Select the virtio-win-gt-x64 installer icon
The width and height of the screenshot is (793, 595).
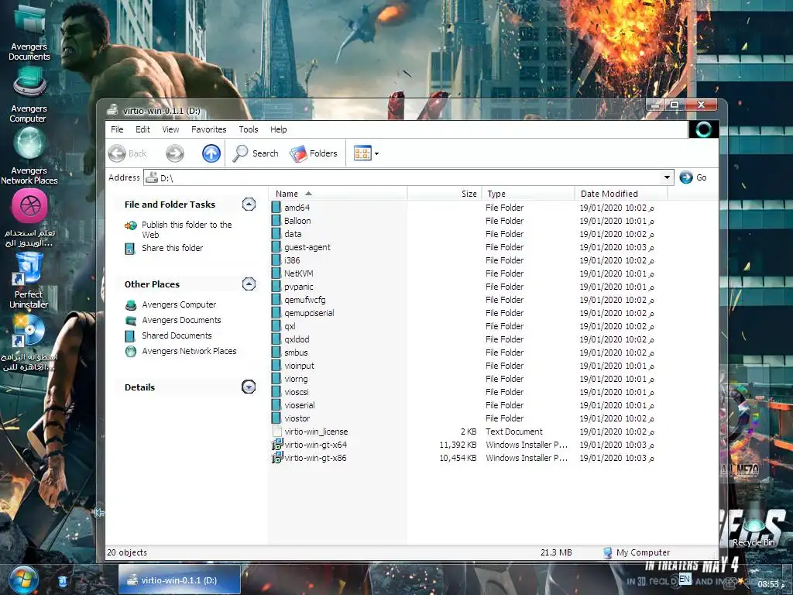pos(277,444)
